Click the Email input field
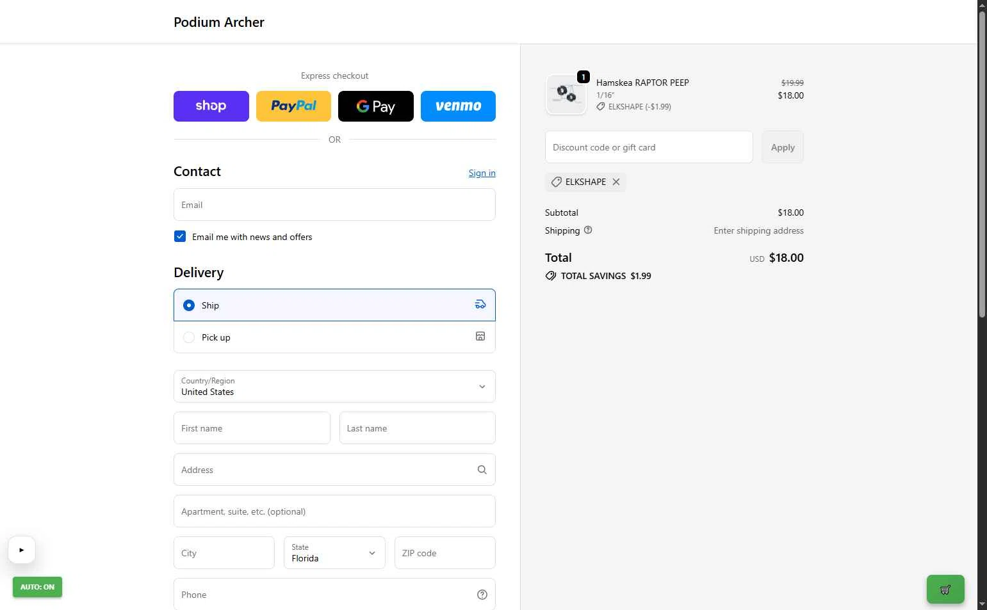This screenshot has width=987, height=610. 334,205
